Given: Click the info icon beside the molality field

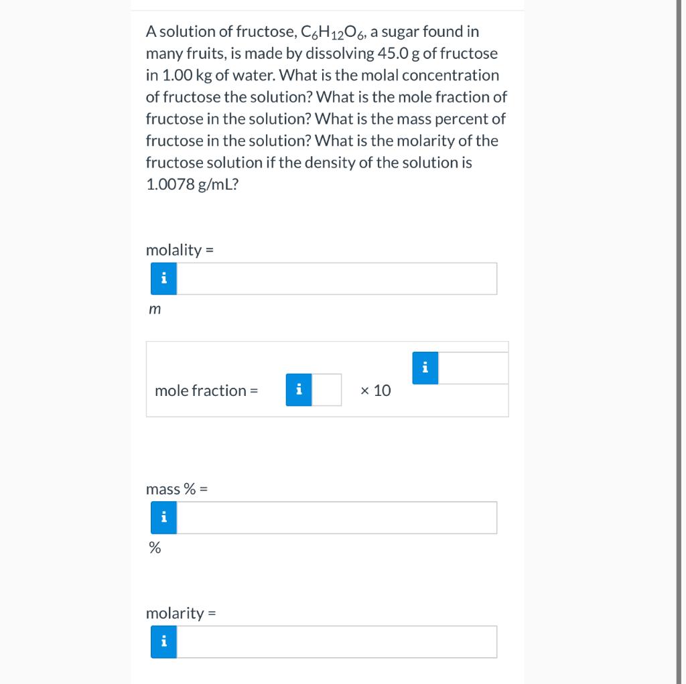Looking at the screenshot, I should (x=163, y=278).
